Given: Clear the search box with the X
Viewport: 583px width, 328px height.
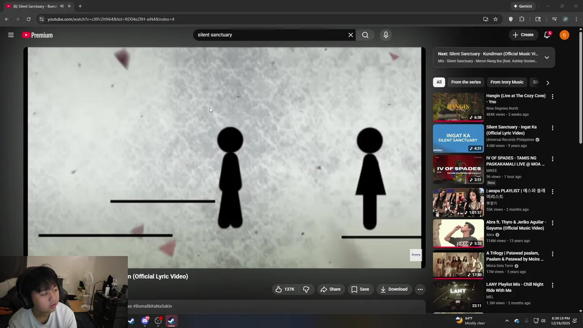Looking at the screenshot, I should [x=351, y=35].
